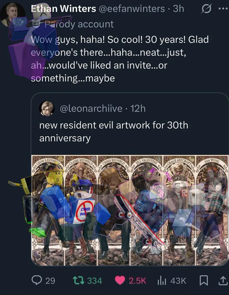Image resolution: width=229 pixels, height=295 pixels.
Task: Click the 12h timestamp on quoted tweet
Action: [x=138, y=108]
